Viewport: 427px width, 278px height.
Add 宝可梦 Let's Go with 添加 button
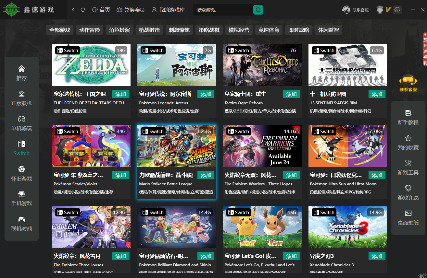tap(291, 256)
